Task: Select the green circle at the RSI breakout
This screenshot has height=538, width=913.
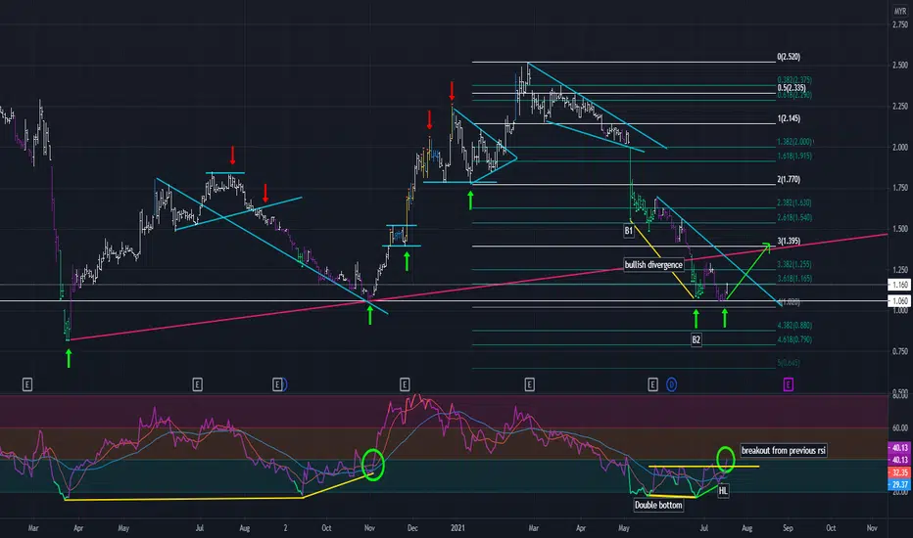Action: (x=726, y=459)
